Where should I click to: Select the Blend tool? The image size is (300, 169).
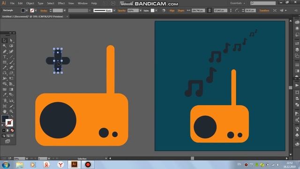pyautogui.click(x=11, y=95)
